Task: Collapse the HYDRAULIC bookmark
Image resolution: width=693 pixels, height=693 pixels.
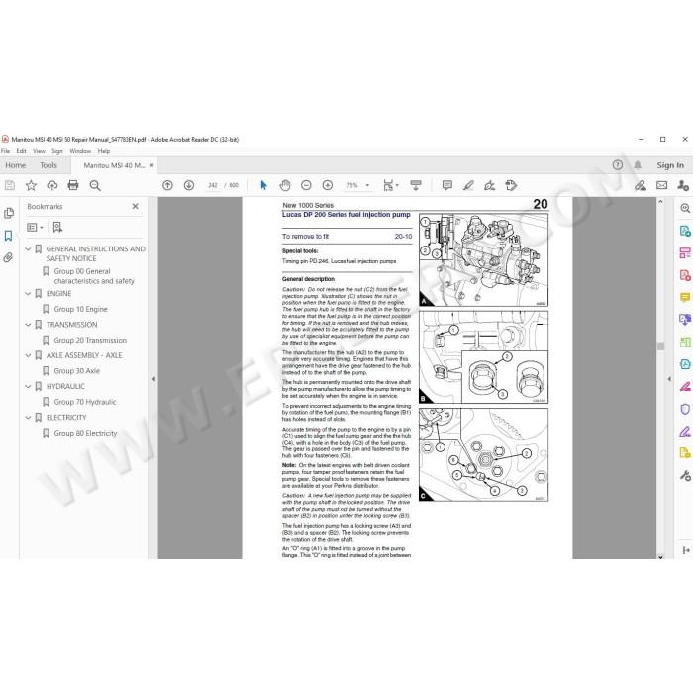Action: (x=29, y=386)
